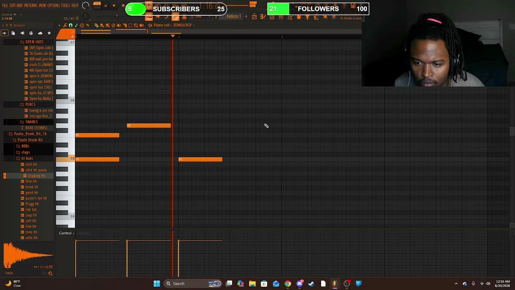Viewport: 515px width, 290px height.
Task: Toggle PAT/SONG mode button
Action: (97, 5)
